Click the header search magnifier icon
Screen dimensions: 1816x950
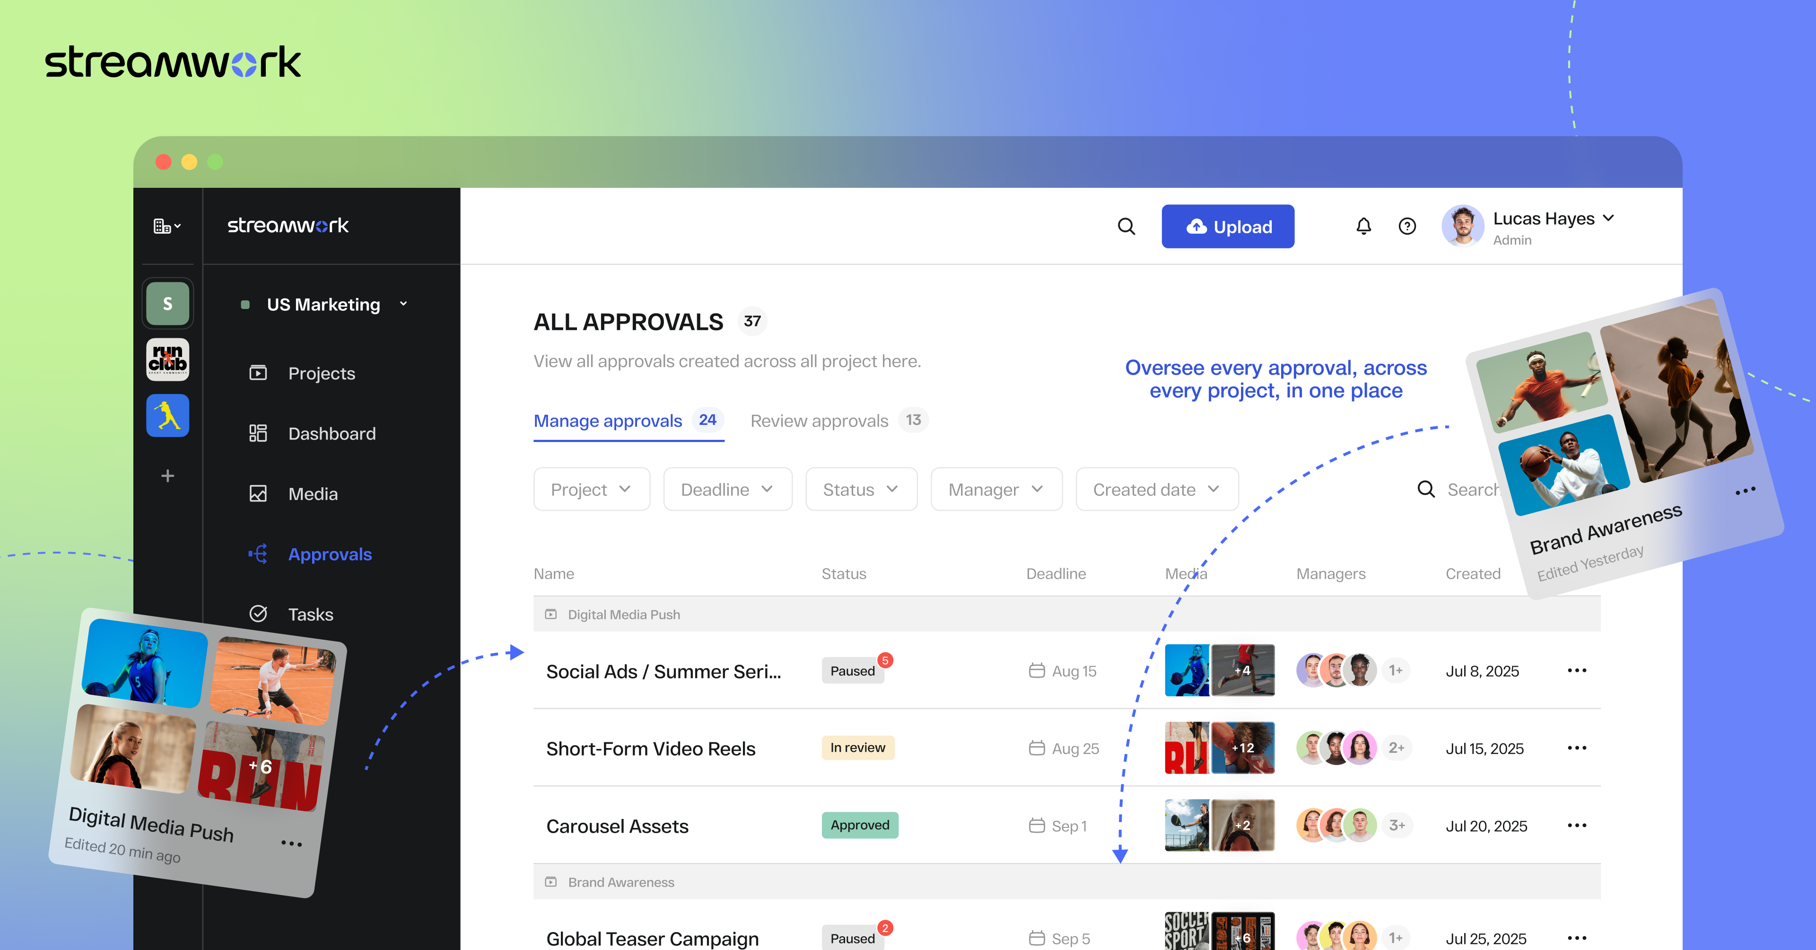1126,227
